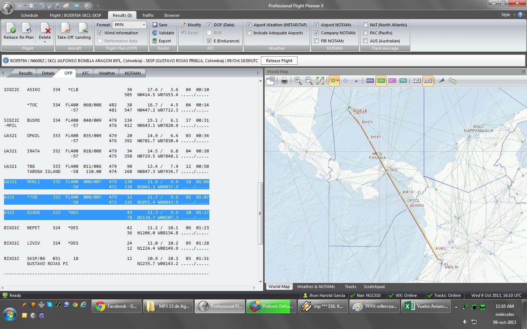Open the TRK dropdown in quick access bar
Screen dimensions: 527x329
click(81, 6)
